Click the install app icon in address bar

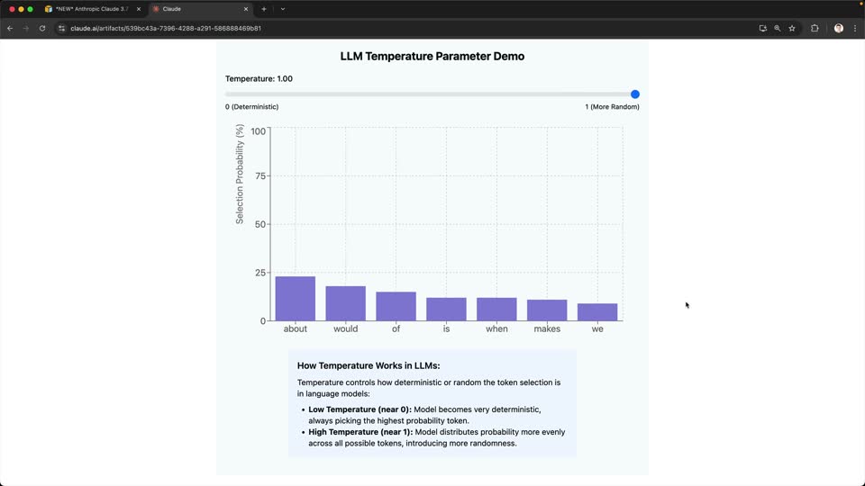[763, 28]
